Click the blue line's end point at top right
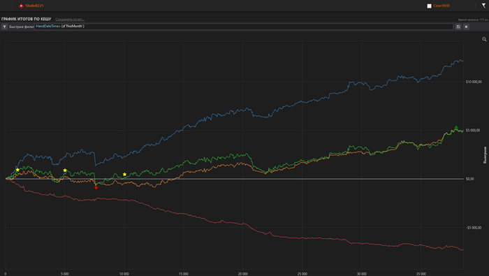Screen dimensions: 489x276 pos(462,61)
